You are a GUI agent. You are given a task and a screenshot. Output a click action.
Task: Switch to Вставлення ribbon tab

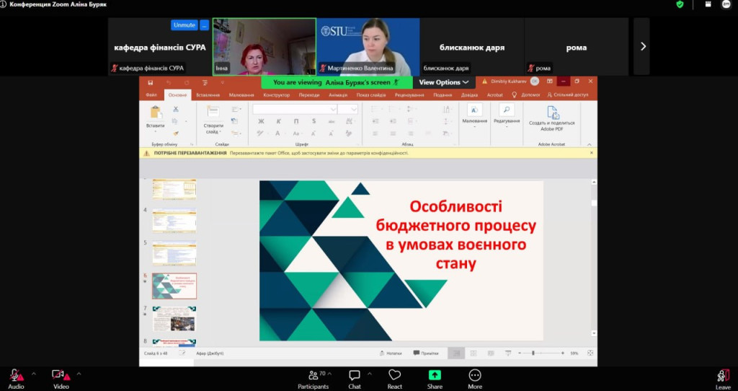click(x=208, y=95)
